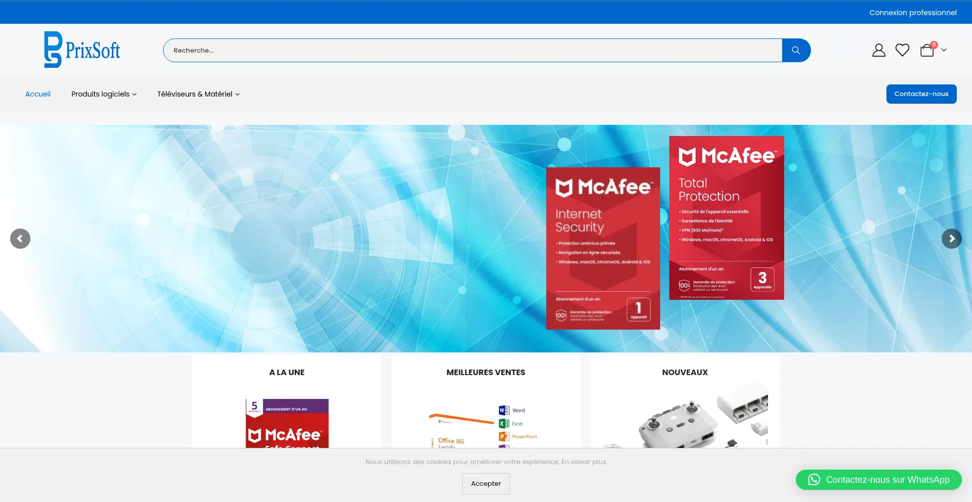Go to next banner slide
Viewport: 972px width, 502px height.
coord(952,239)
